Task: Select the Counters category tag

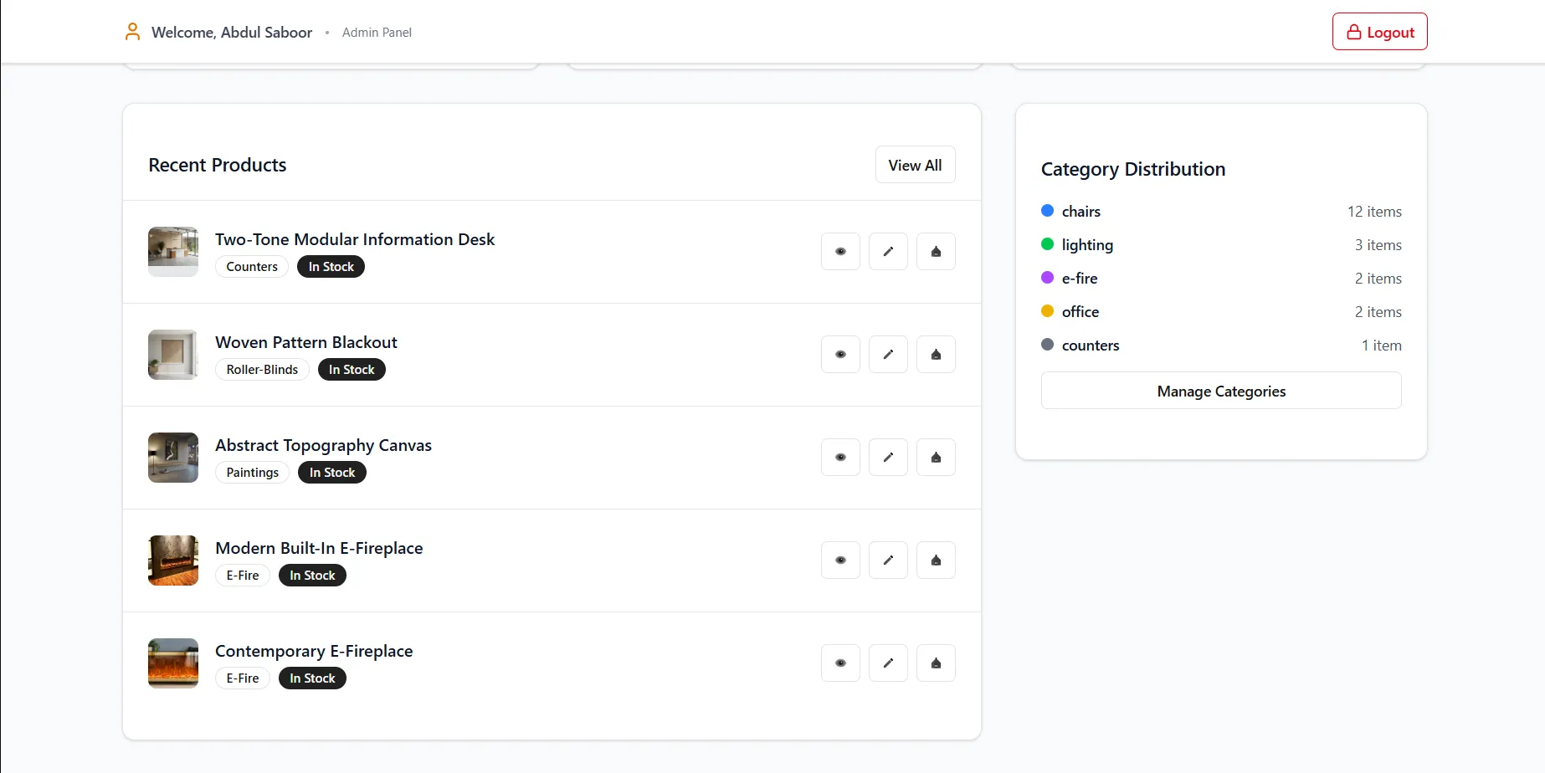Action: [x=252, y=267]
